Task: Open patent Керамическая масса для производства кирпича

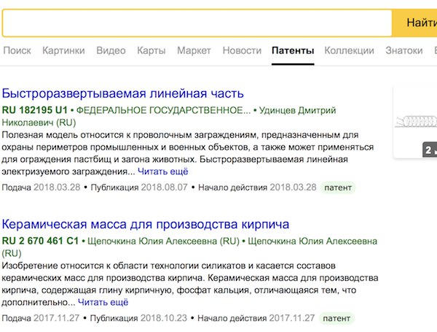Action: tap(146, 224)
